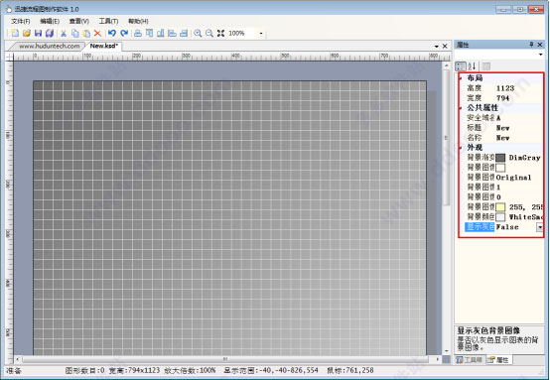The width and height of the screenshot is (550, 380).
Task: Toggle alphabetical sort in properties panel
Action: click(x=472, y=65)
